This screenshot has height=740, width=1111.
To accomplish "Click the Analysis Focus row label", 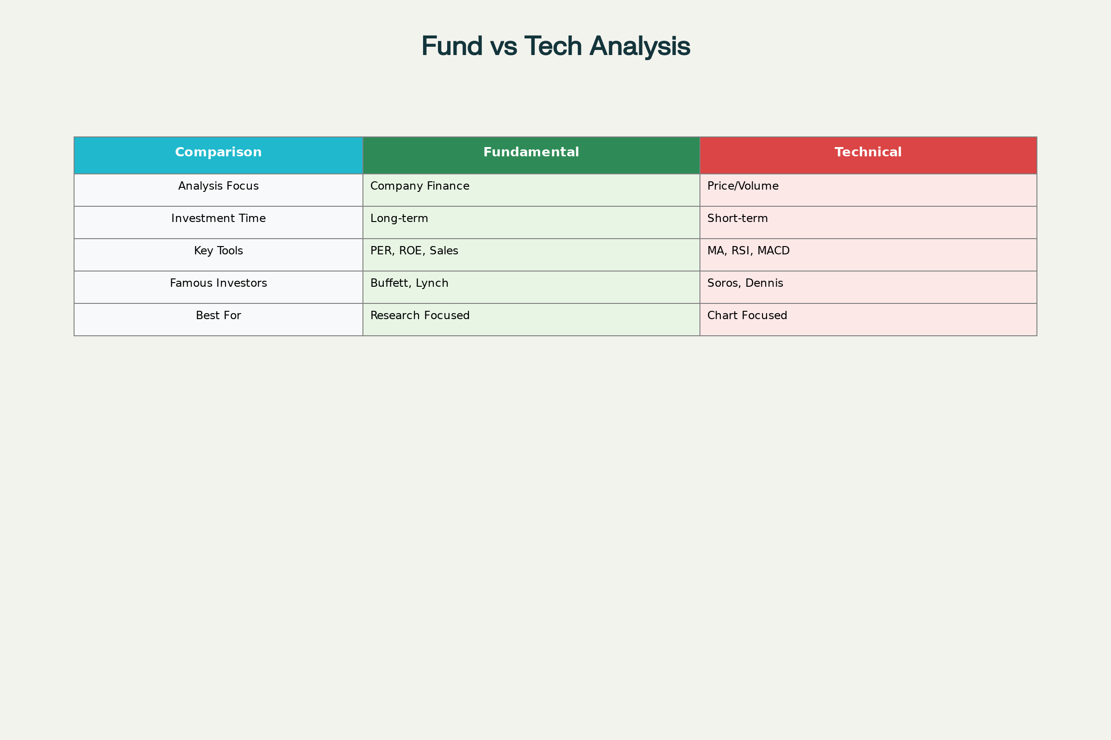I will pos(218,190).
